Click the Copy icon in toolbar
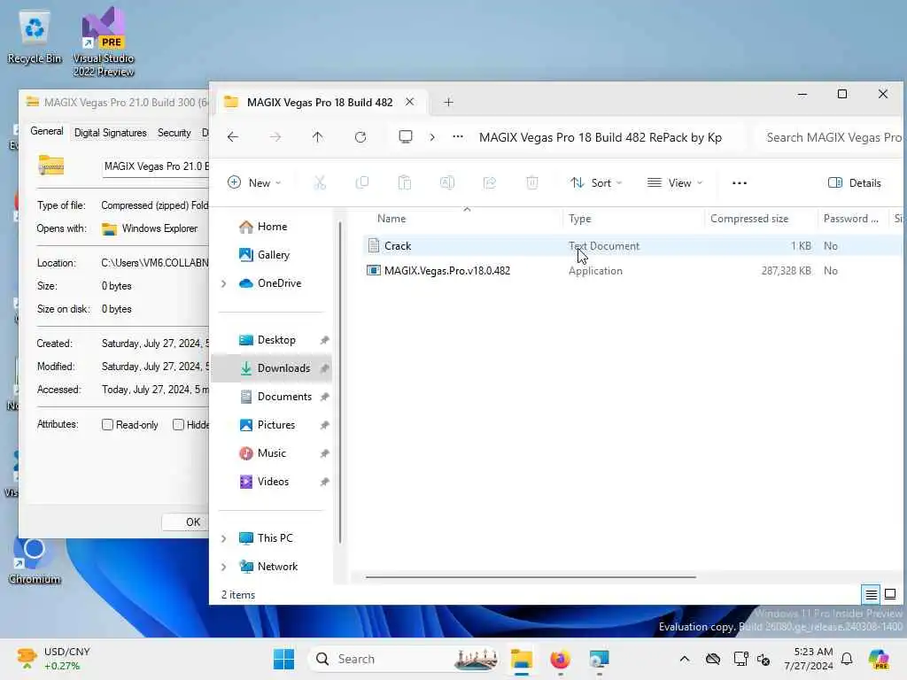The height and width of the screenshot is (680, 907). (362, 182)
